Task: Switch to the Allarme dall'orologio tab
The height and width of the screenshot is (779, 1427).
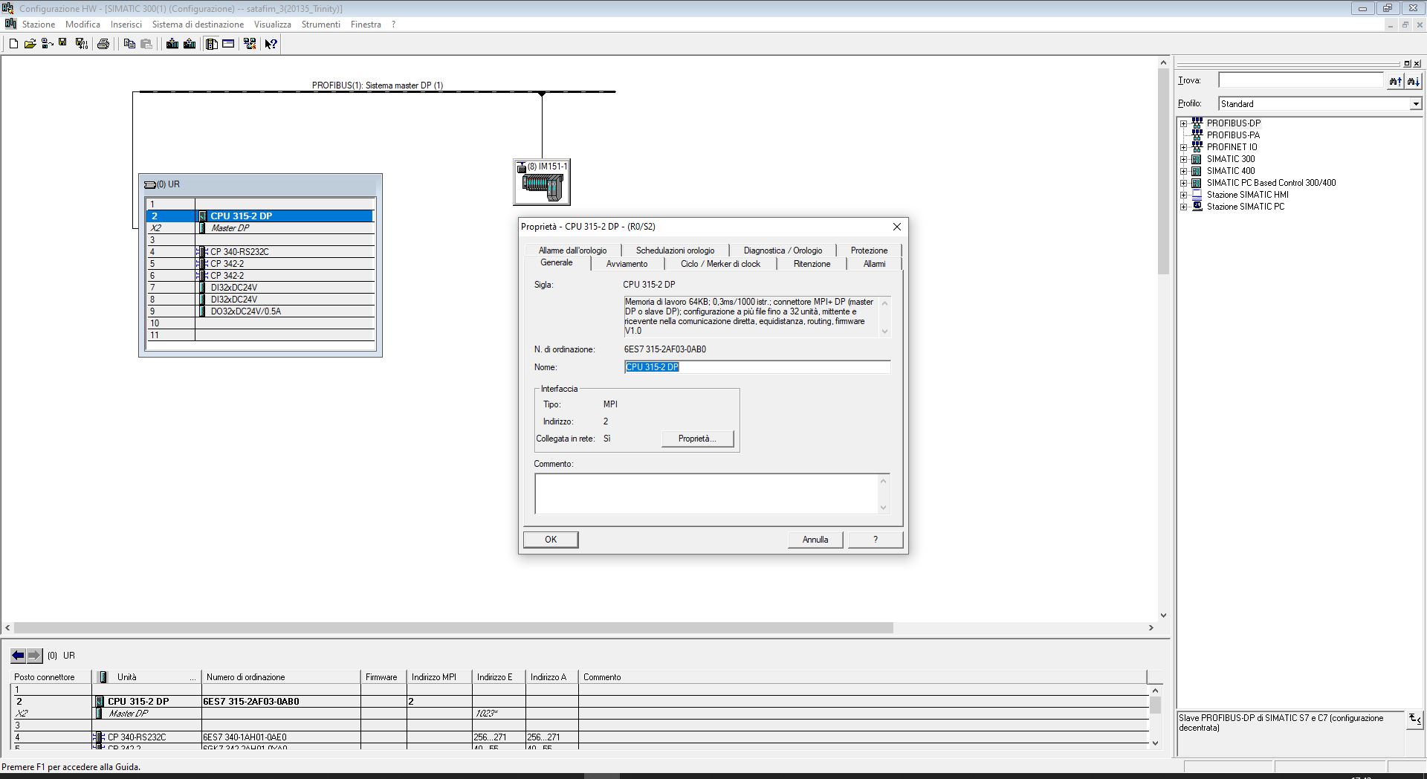Action: pos(572,250)
